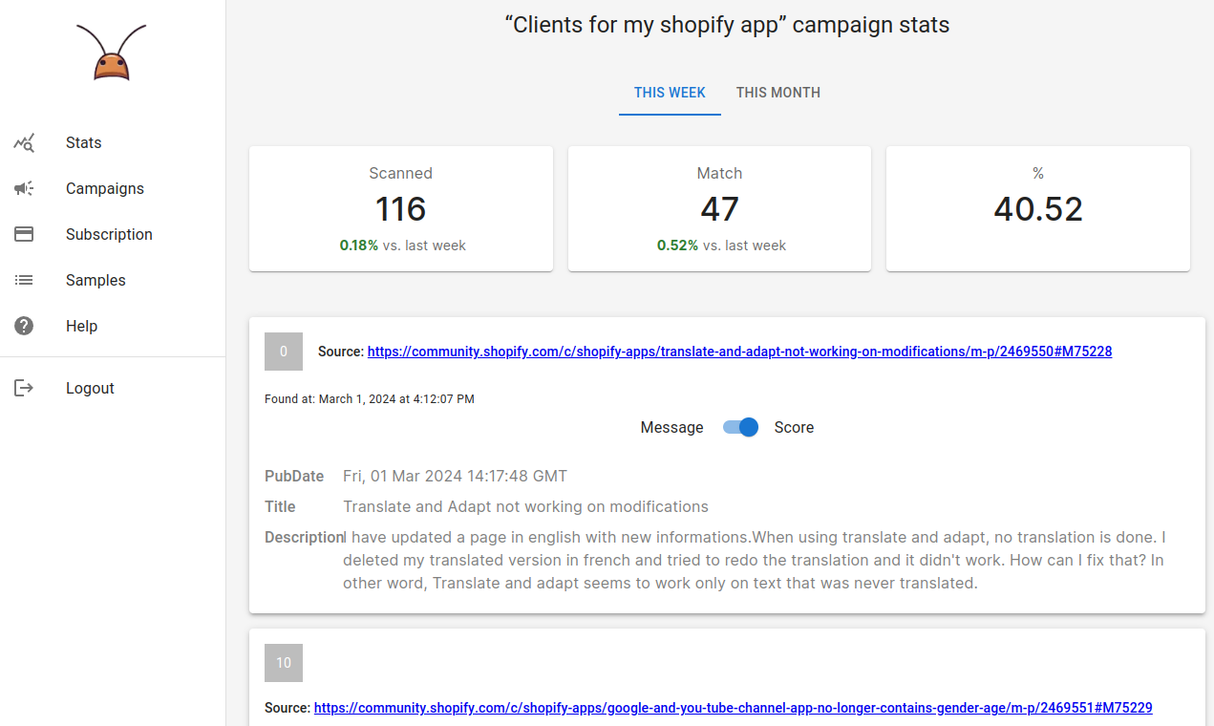Click the score badge showing 10

(x=284, y=663)
